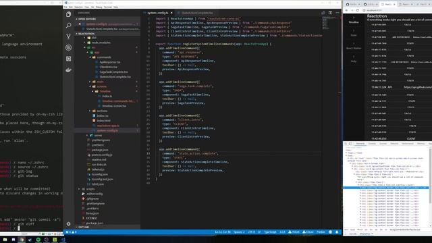
Task: Switch to the StateActionComplete.tsx editor tab
Action: 196,13
